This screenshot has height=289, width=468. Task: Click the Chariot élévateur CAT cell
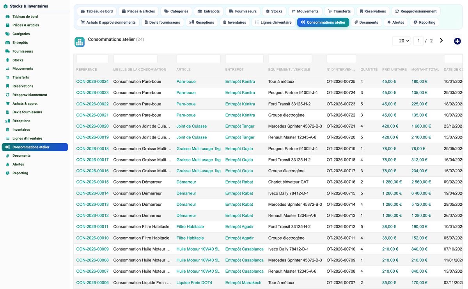[x=289, y=182]
